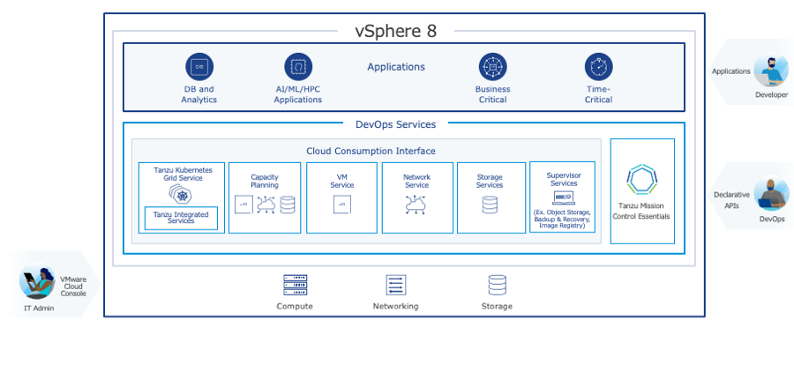Click the Tanzu Kubernetes Grid Service label
The width and height of the screenshot is (794, 365).
(x=183, y=175)
